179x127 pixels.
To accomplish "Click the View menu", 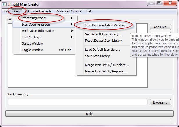I will pos(17,11).
